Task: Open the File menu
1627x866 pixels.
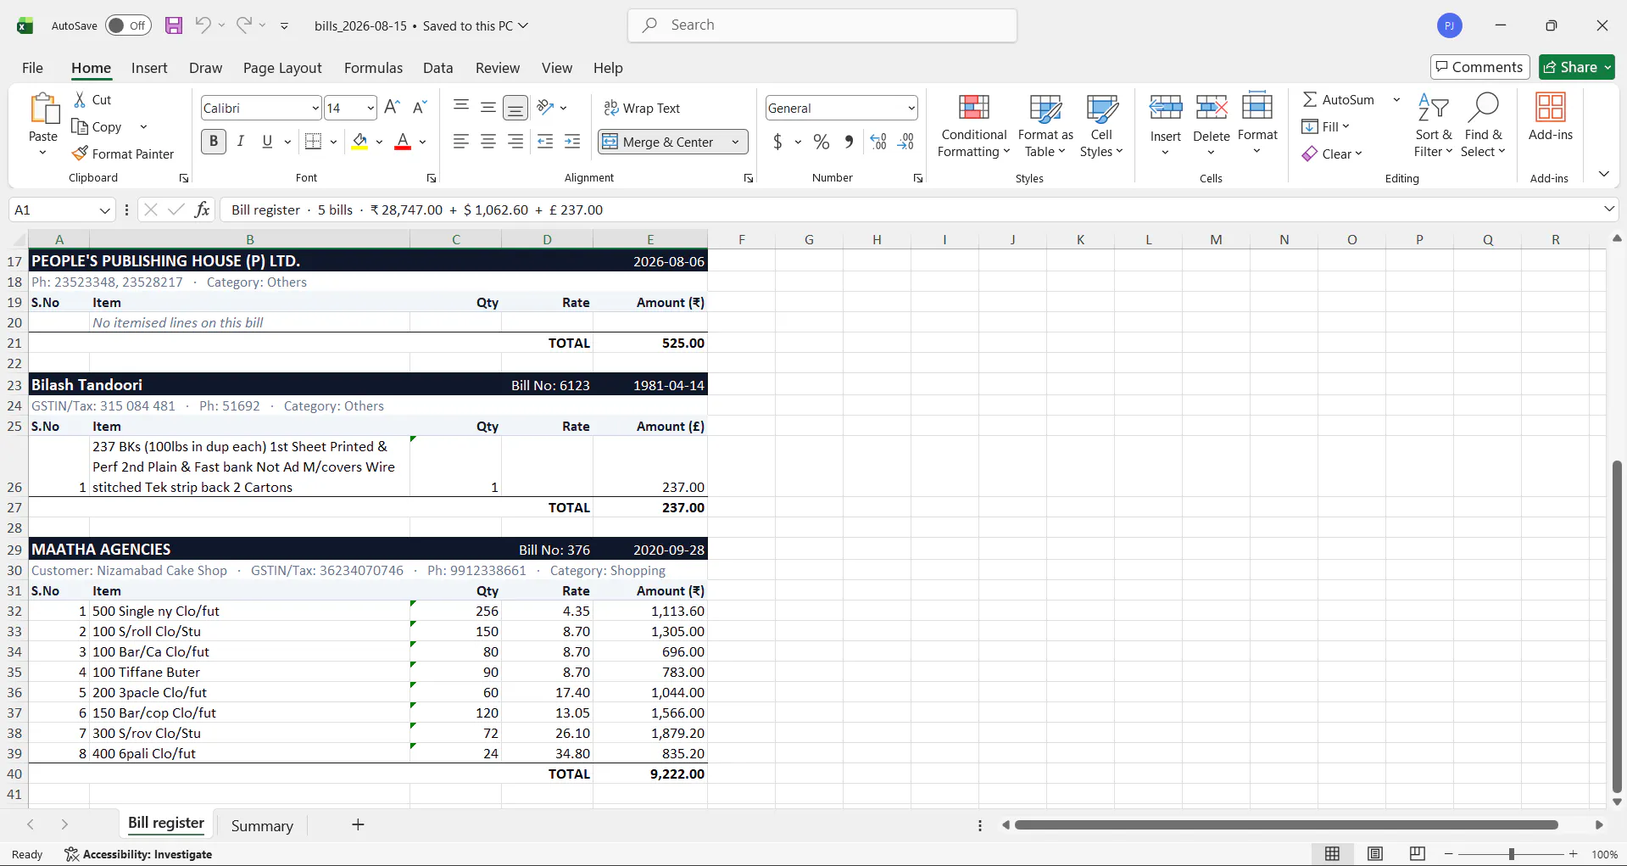Action: (32, 68)
